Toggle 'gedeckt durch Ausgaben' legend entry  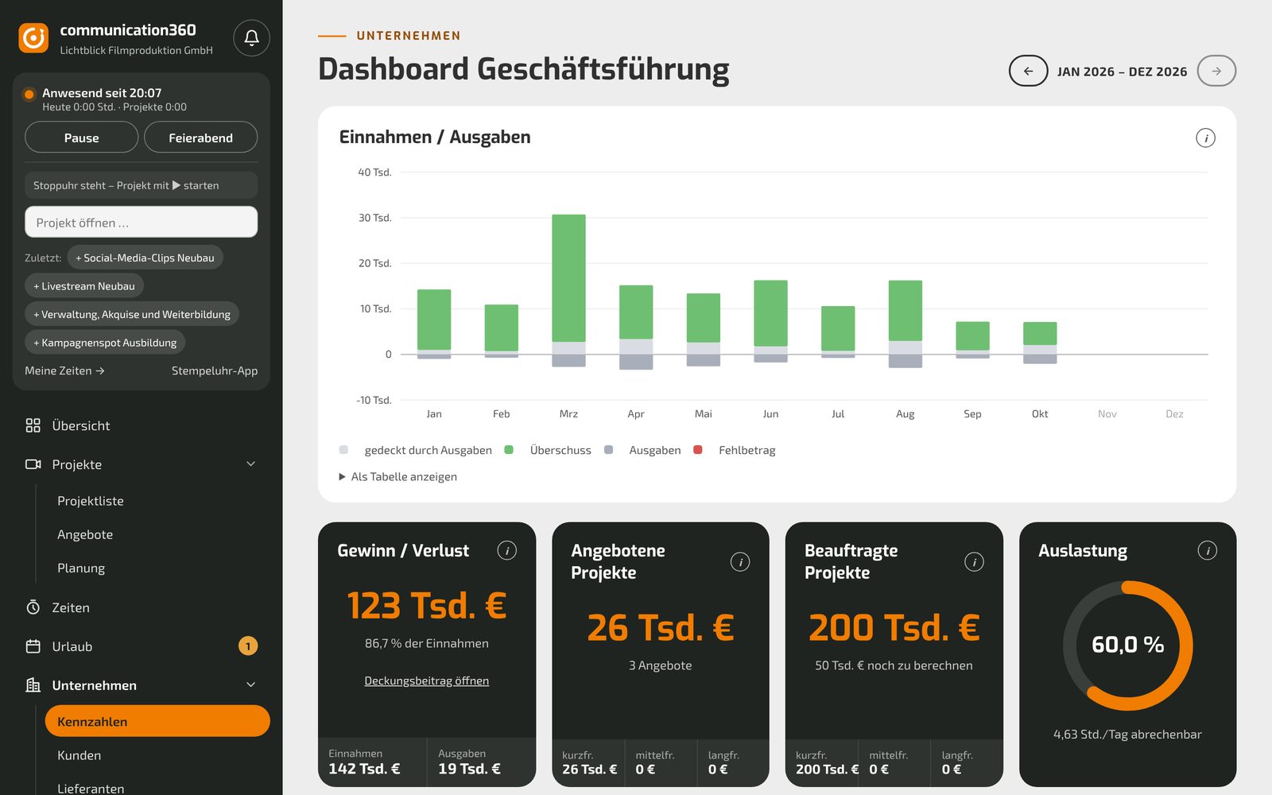pos(416,450)
